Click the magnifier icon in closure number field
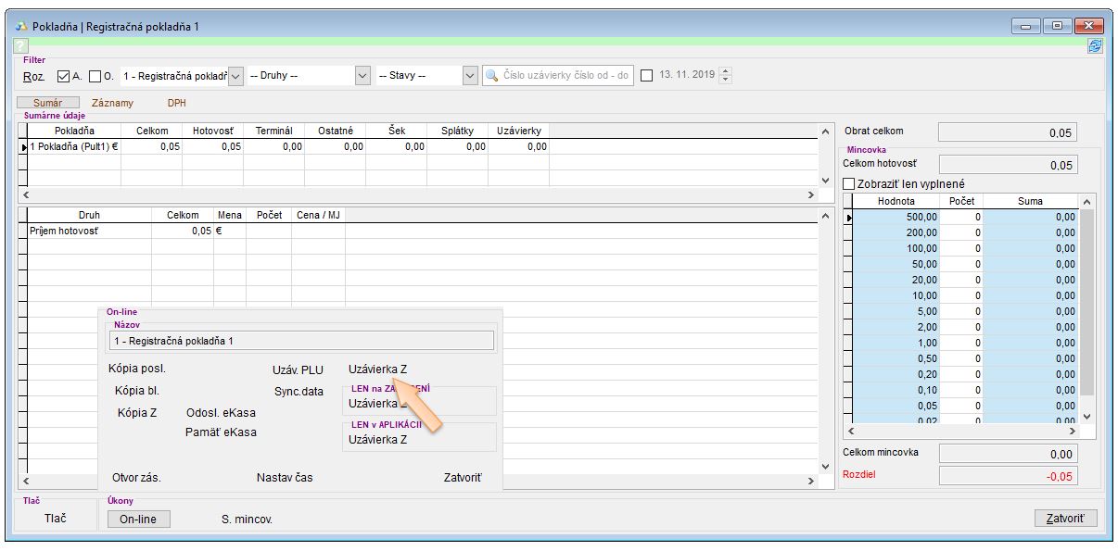This screenshot has width=1118, height=551. coord(492,75)
